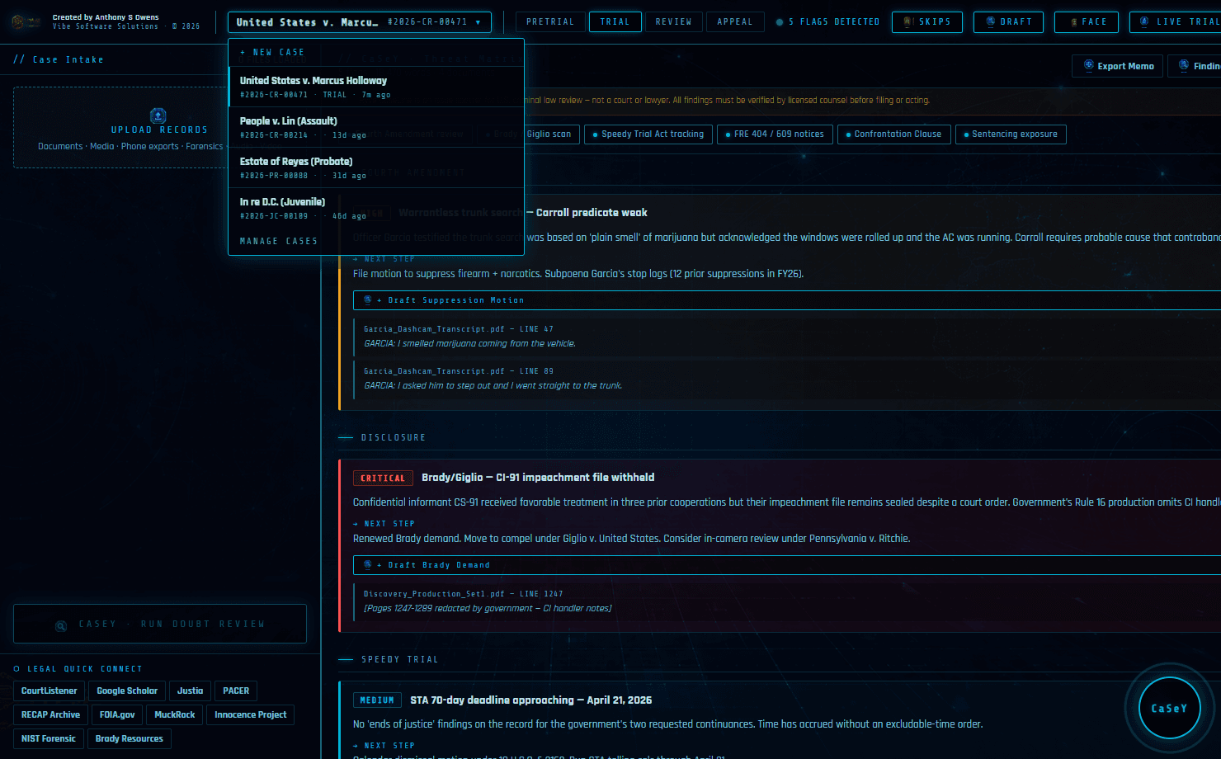Click the '// Case Intake' panel title
This screenshot has width=1221, height=759.
(x=59, y=60)
